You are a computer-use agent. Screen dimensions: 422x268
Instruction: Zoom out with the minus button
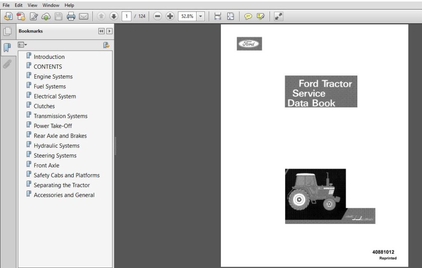[157, 16]
